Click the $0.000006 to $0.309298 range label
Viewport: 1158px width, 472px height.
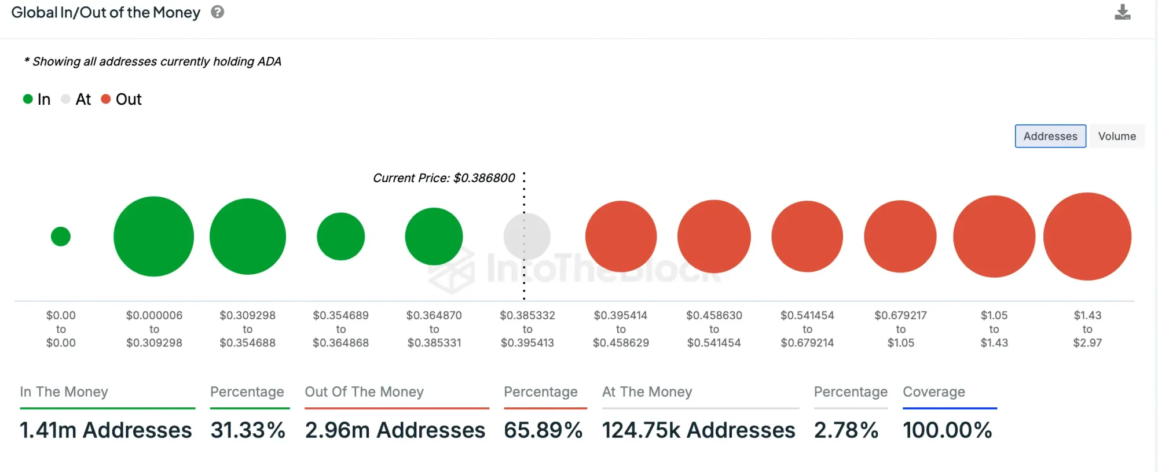point(154,329)
